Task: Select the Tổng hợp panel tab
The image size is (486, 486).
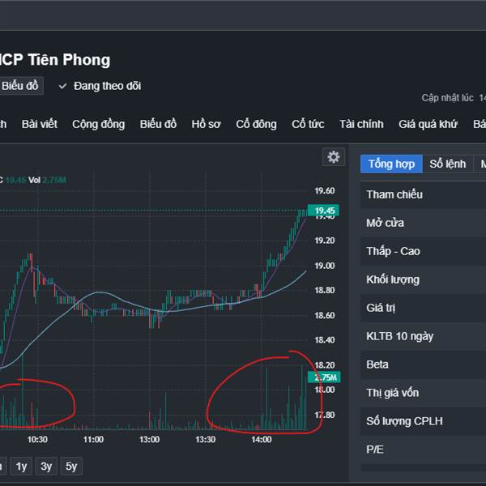Action: 391,164
